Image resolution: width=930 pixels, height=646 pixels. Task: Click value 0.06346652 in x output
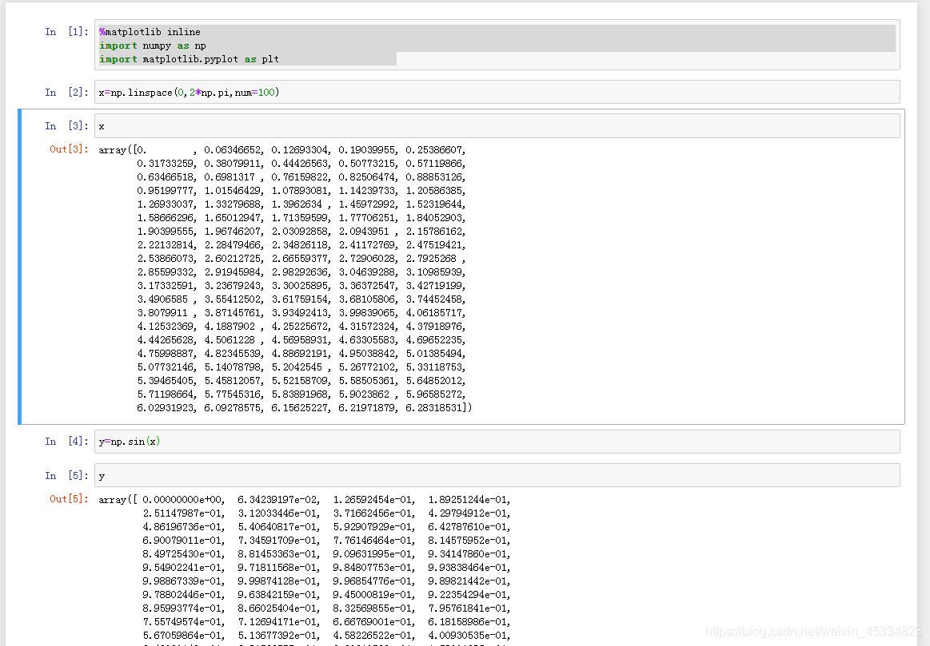[232, 150]
